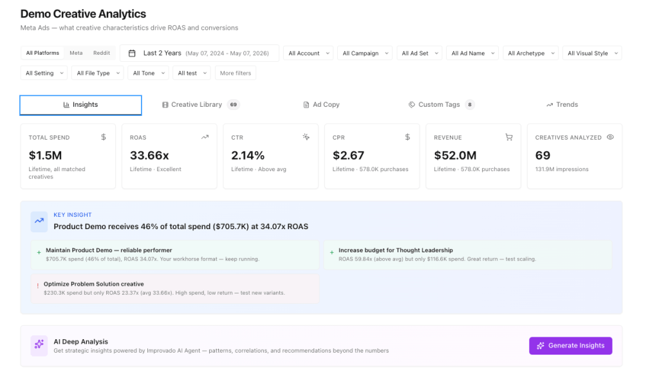Expand the All Archetype dropdown

pos(531,53)
